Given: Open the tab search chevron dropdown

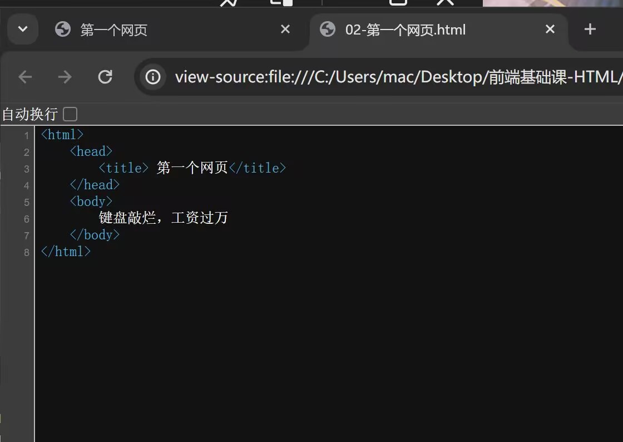Looking at the screenshot, I should coord(23,29).
